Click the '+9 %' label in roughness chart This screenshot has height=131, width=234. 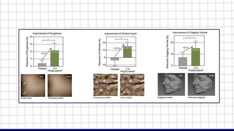coord(43,53)
